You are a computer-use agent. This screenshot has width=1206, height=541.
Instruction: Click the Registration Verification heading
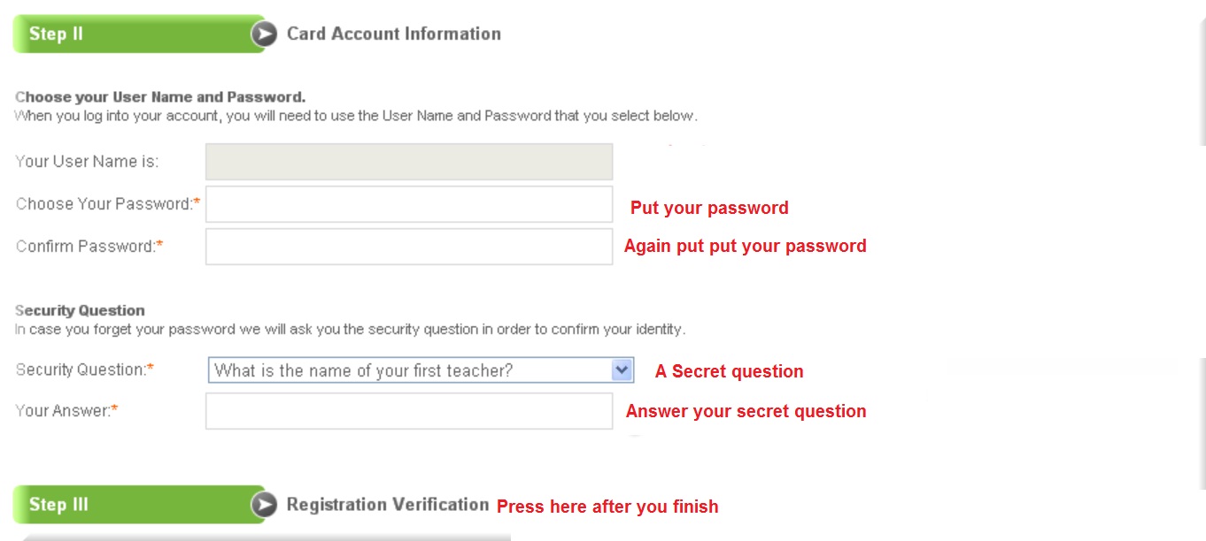click(x=388, y=505)
